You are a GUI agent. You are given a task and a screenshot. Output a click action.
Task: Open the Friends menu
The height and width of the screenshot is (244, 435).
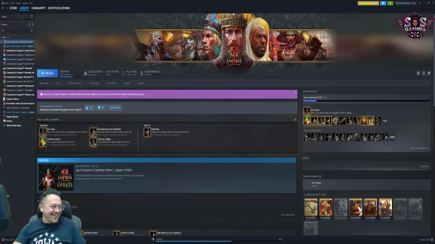(x=18, y=3)
